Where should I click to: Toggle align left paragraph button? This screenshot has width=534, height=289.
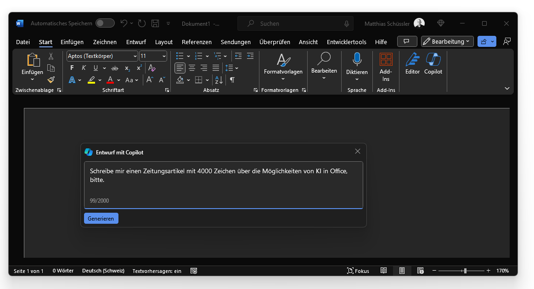click(x=180, y=68)
